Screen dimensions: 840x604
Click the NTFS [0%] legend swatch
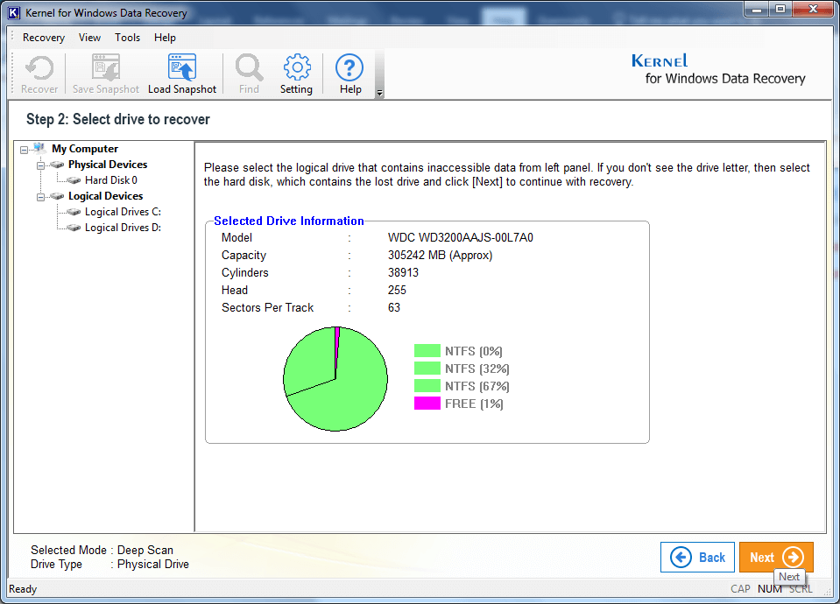point(427,351)
